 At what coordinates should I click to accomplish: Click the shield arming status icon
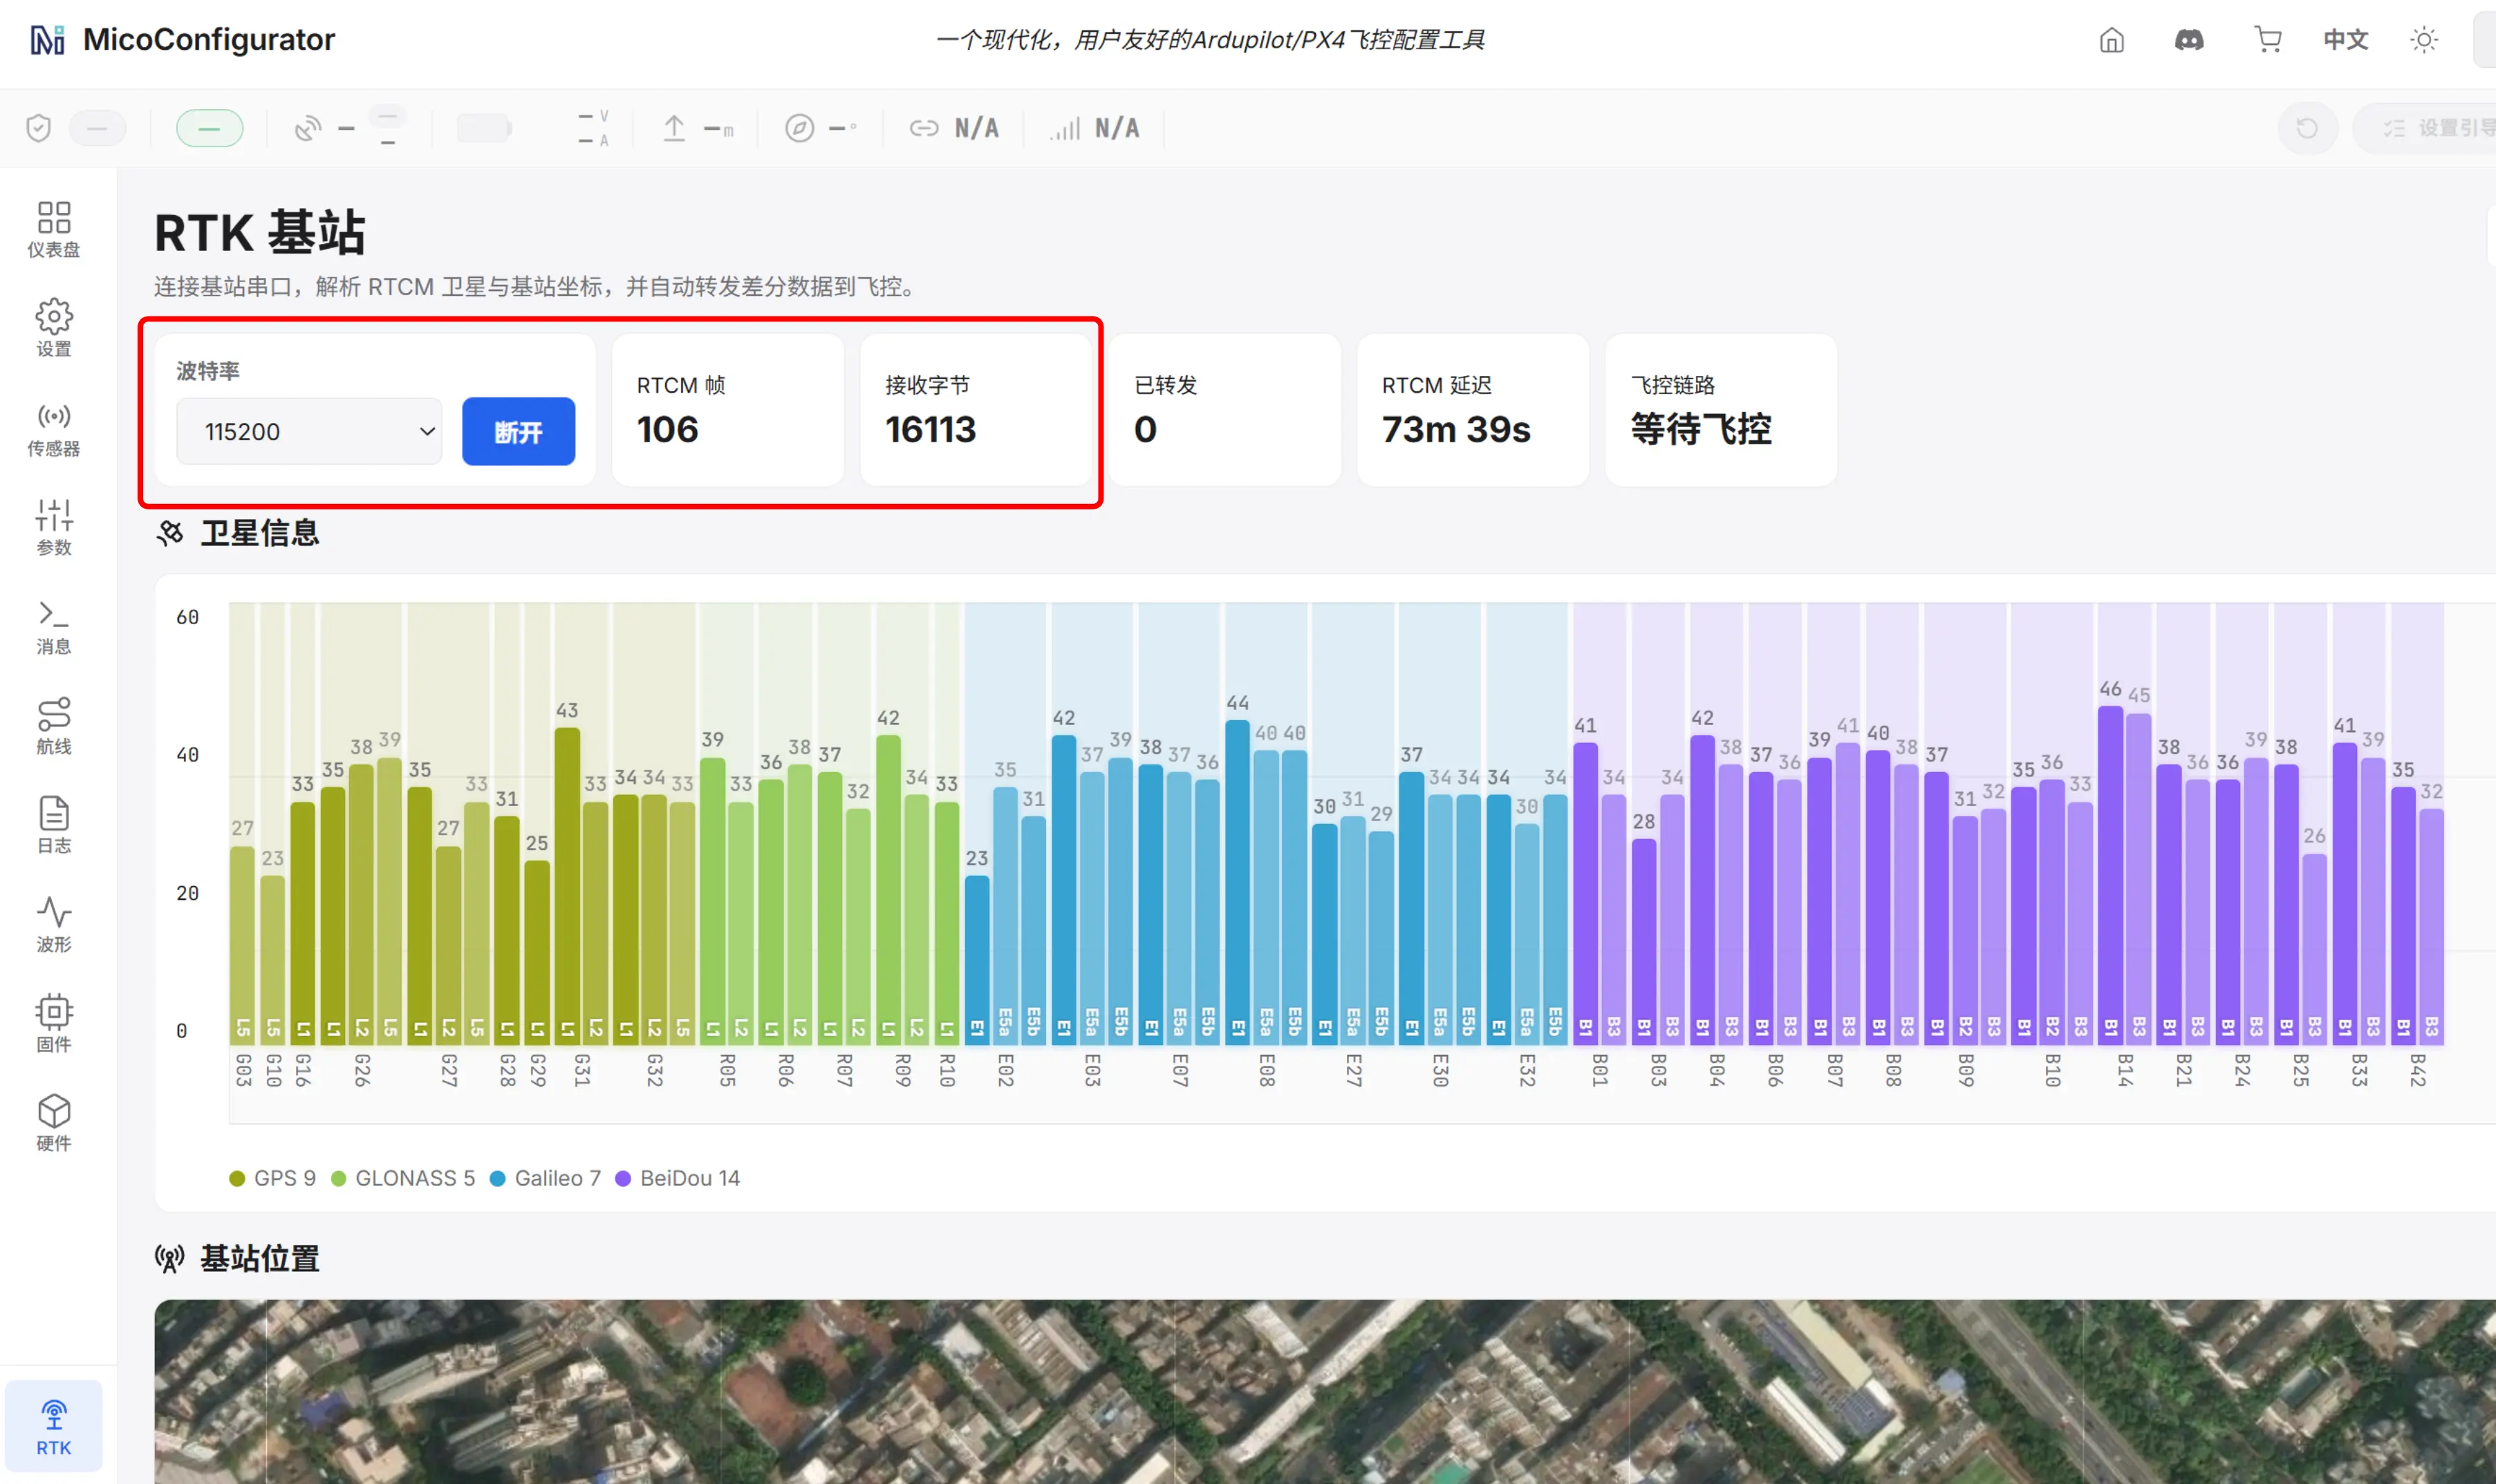click(38, 128)
